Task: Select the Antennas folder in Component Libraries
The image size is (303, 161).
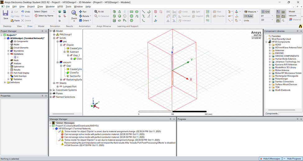Action: click(279, 50)
